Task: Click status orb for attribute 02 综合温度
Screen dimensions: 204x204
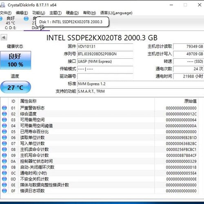Action: pos(4,114)
